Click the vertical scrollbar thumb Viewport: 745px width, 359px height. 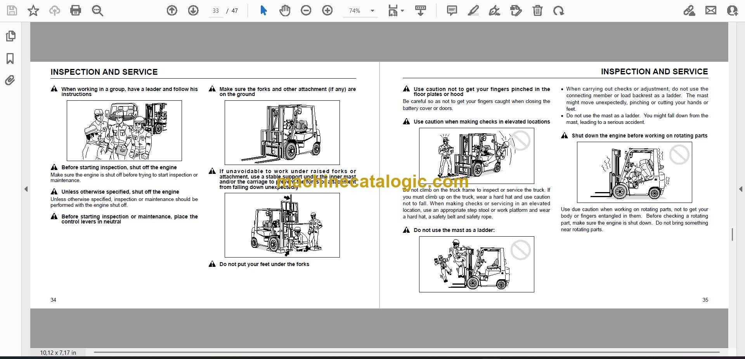click(732, 235)
